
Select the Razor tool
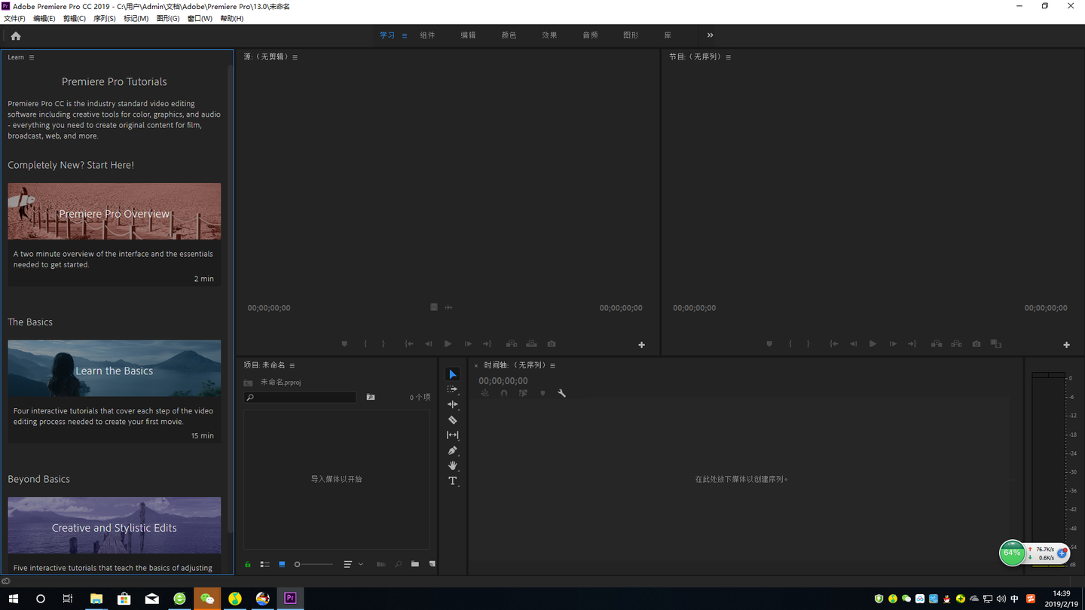click(x=452, y=420)
